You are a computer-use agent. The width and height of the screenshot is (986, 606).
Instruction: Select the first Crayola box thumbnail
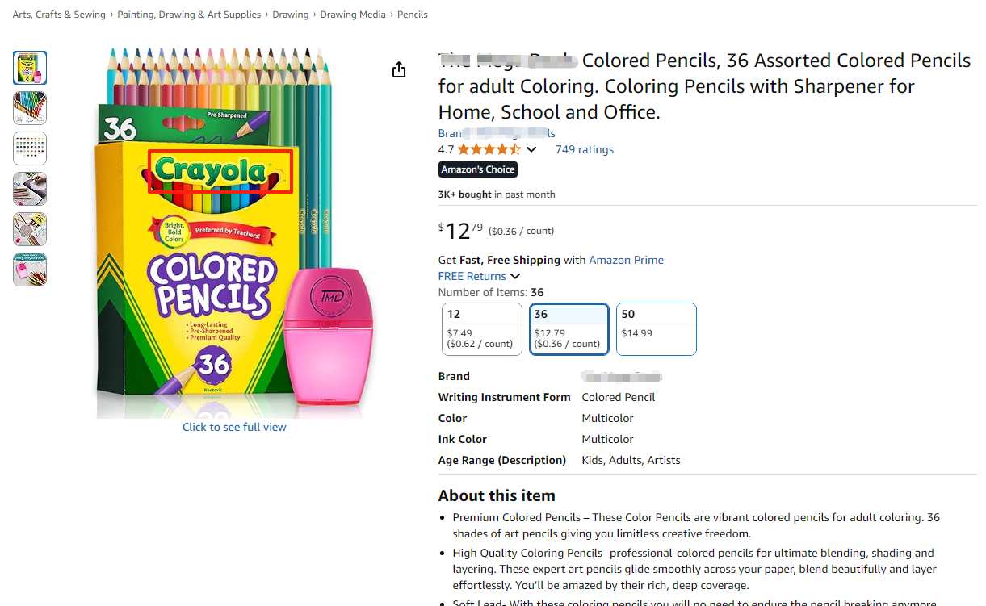30,68
